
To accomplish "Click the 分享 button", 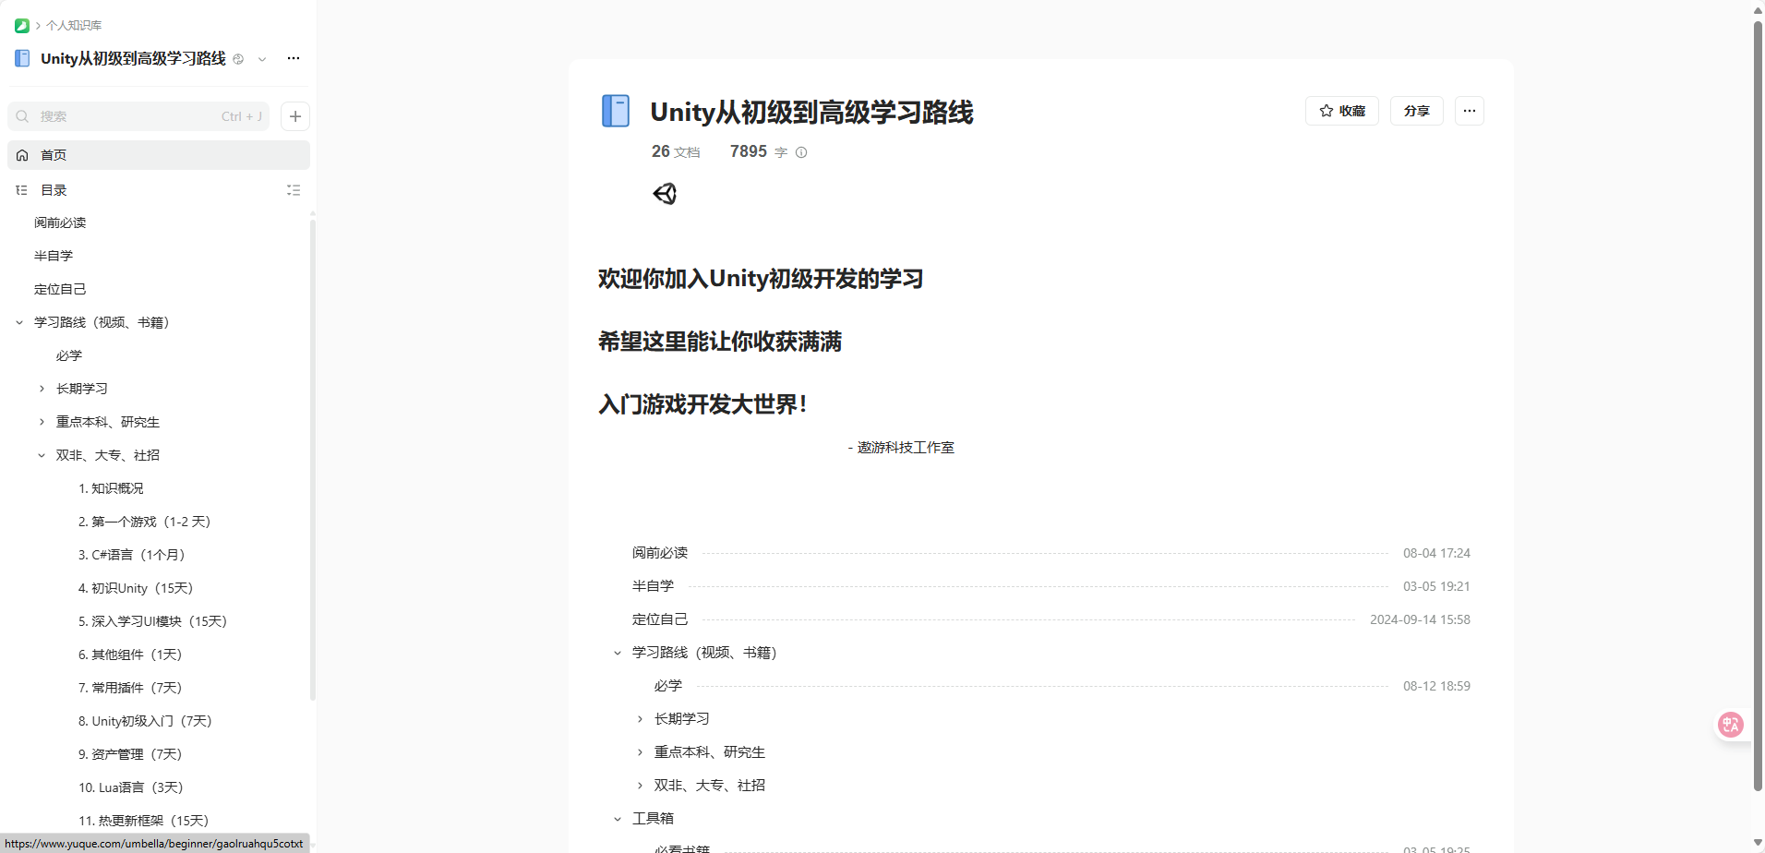I will (1416, 111).
